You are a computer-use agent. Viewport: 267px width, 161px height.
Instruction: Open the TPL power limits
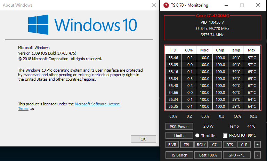click(x=187, y=145)
